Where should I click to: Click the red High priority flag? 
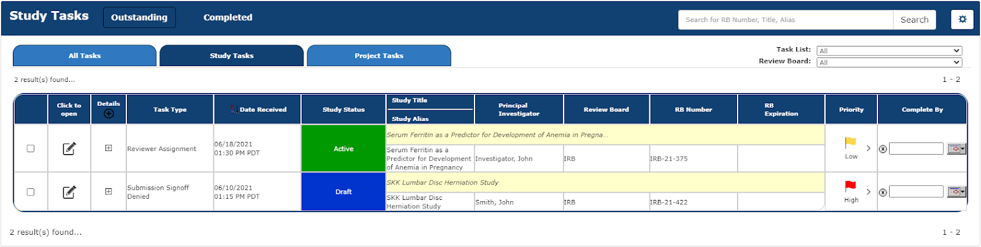click(x=850, y=186)
